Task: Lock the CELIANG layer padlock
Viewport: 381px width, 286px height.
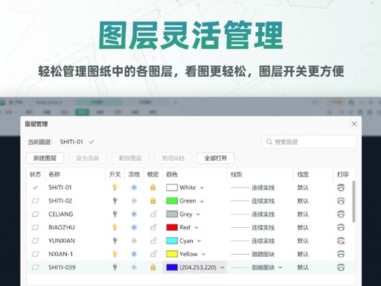Action: 153,214
